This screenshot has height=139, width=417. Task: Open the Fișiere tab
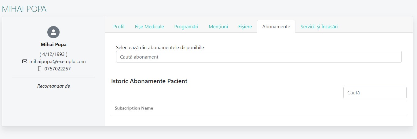[x=245, y=27]
